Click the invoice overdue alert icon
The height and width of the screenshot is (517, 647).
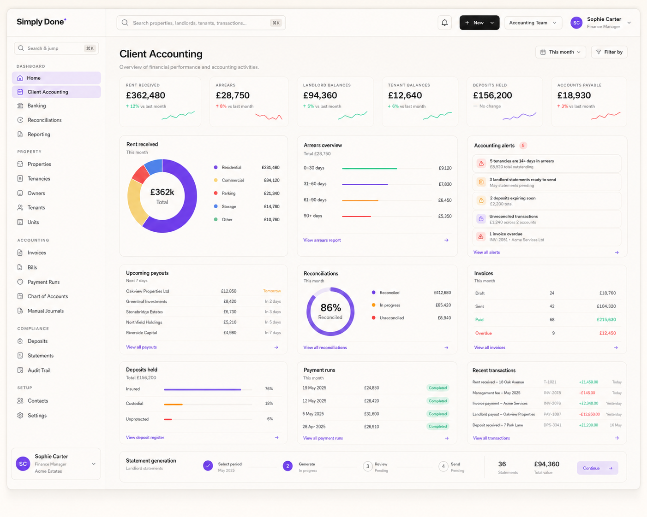click(x=481, y=236)
